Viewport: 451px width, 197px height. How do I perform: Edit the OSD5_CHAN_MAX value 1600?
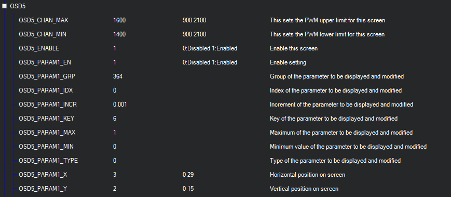[x=119, y=20]
